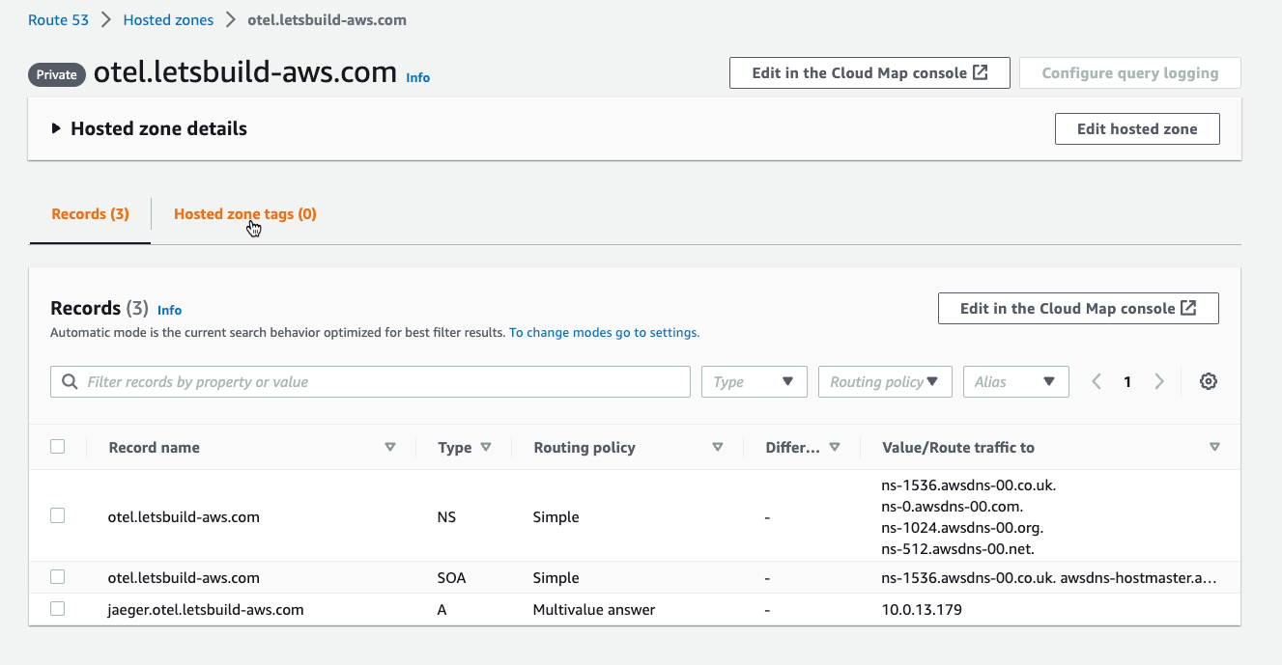Select all records header checkbox
The image size is (1282, 665).
click(58, 446)
